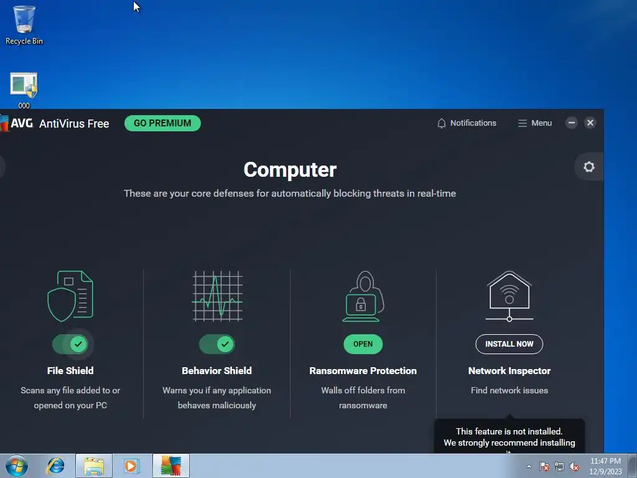637x478 pixels.
Task: Minimize the AVG AntiVirus window
Action: tap(571, 123)
